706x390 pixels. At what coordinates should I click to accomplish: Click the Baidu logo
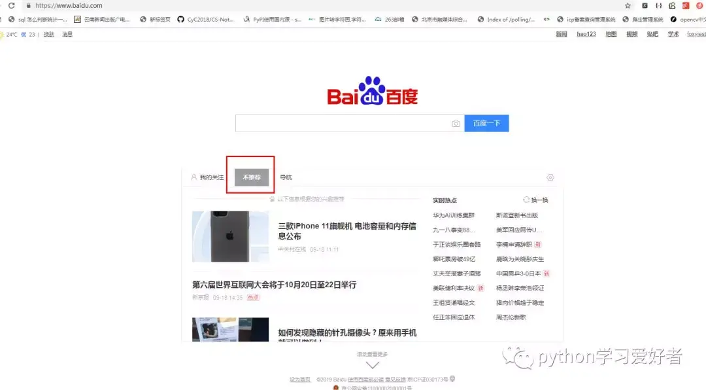click(x=373, y=90)
